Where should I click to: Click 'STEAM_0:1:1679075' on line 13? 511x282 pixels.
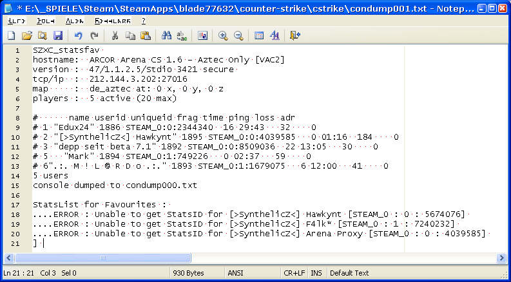tap(242, 166)
